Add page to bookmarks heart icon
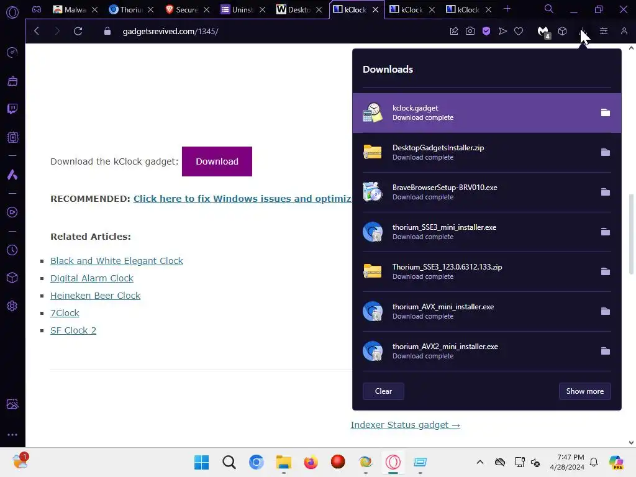636x477 pixels. coord(519,31)
